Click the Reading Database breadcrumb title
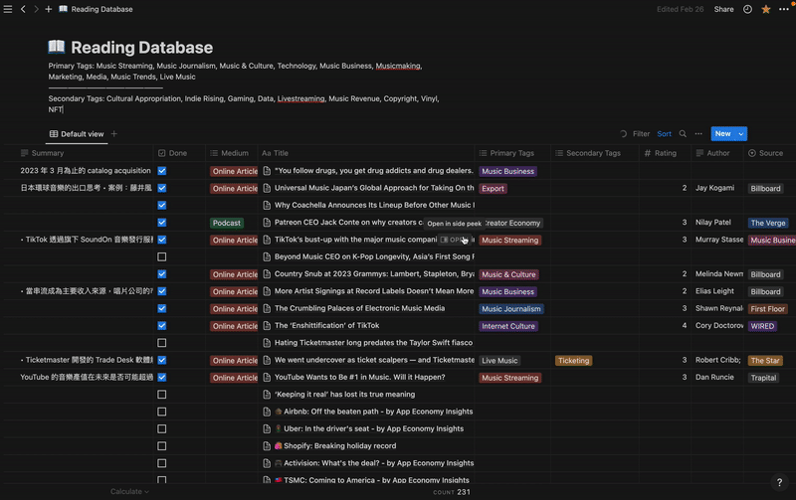 click(x=101, y=9)
